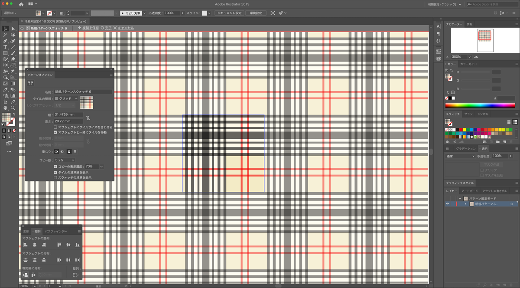Select the Gradient tool
The width and height of the screenshot is (520, 288).
point(13,83)
